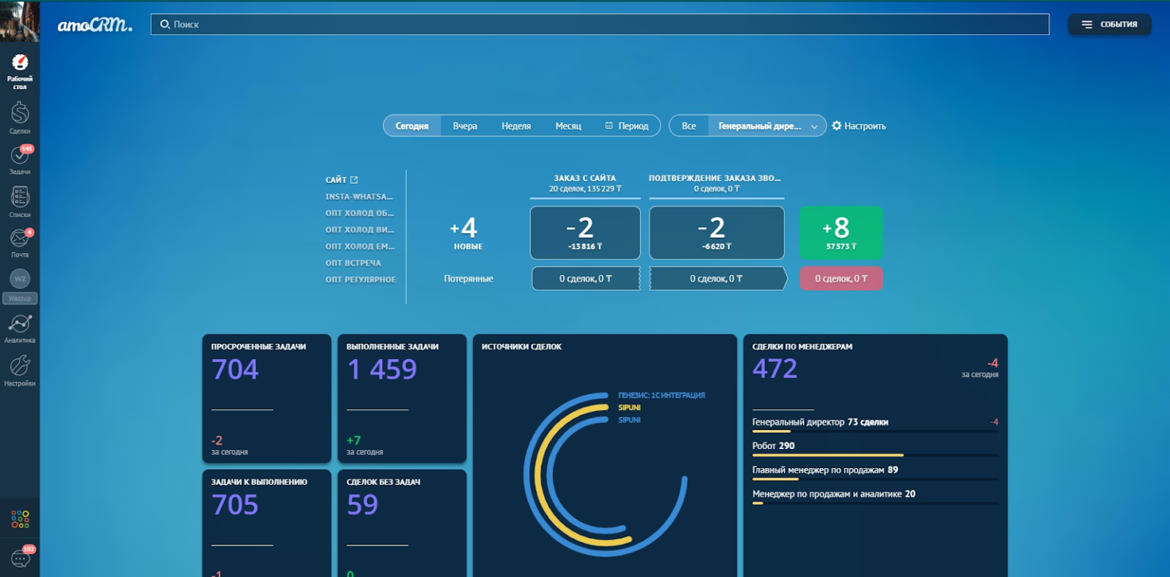
Task: Select the Все users filter
Action: click(689, 126)
